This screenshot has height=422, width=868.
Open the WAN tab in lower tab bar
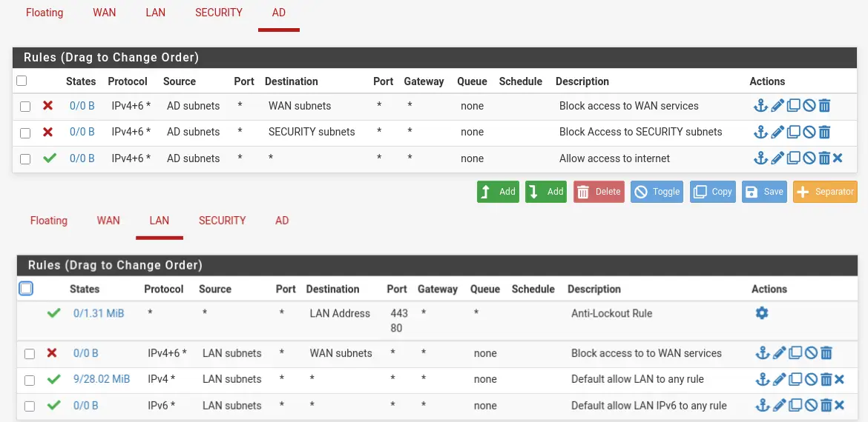point(108,221)
